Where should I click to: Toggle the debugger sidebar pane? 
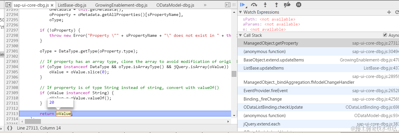click(x=228, y=5)
